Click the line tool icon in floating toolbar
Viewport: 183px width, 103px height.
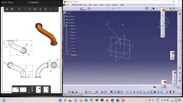pyautogui.click(x=174, y=81)
